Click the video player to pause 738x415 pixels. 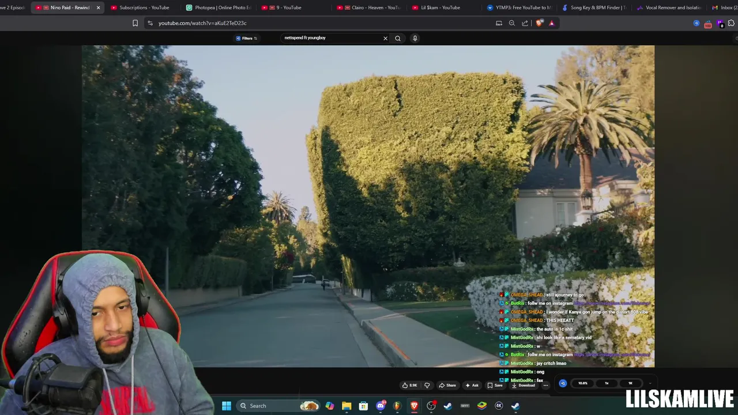pyautogui.click(x=368, y=206)
